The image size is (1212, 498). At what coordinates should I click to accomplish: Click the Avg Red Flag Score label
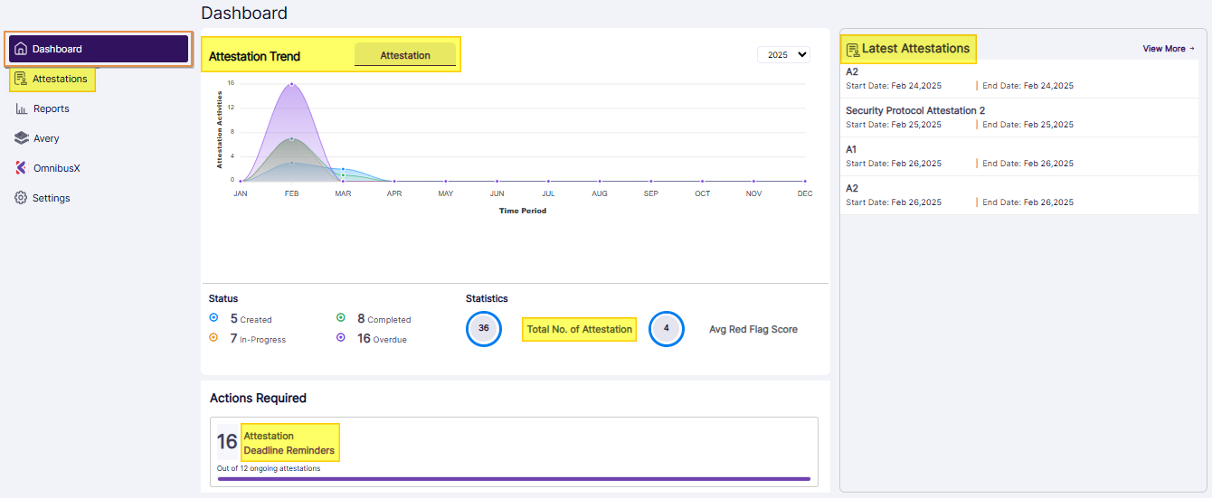pos(753,329)
